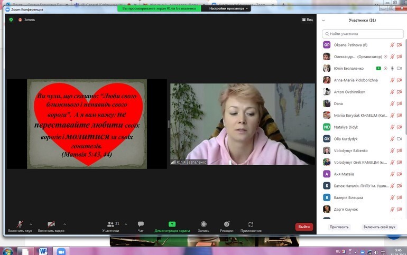Select participant Olia Kurdydyk
407x255 pixels.
(363, 139)
